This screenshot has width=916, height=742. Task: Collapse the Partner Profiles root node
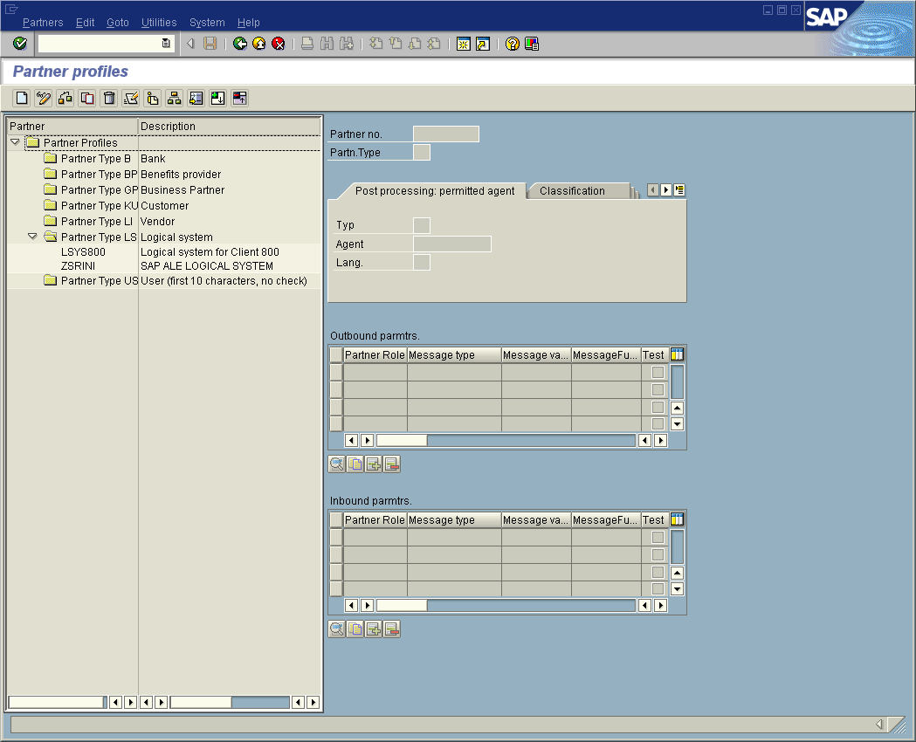[x=15, y=141]
